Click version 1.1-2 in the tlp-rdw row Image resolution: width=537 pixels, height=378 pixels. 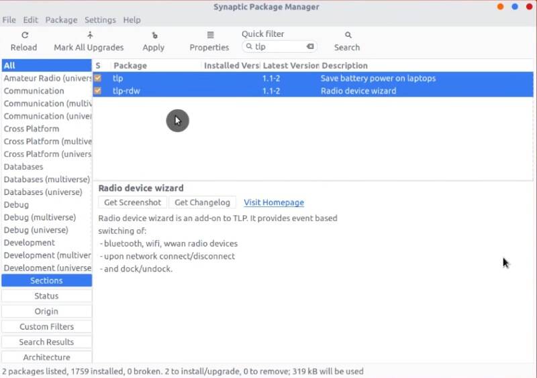pos(271,91)
